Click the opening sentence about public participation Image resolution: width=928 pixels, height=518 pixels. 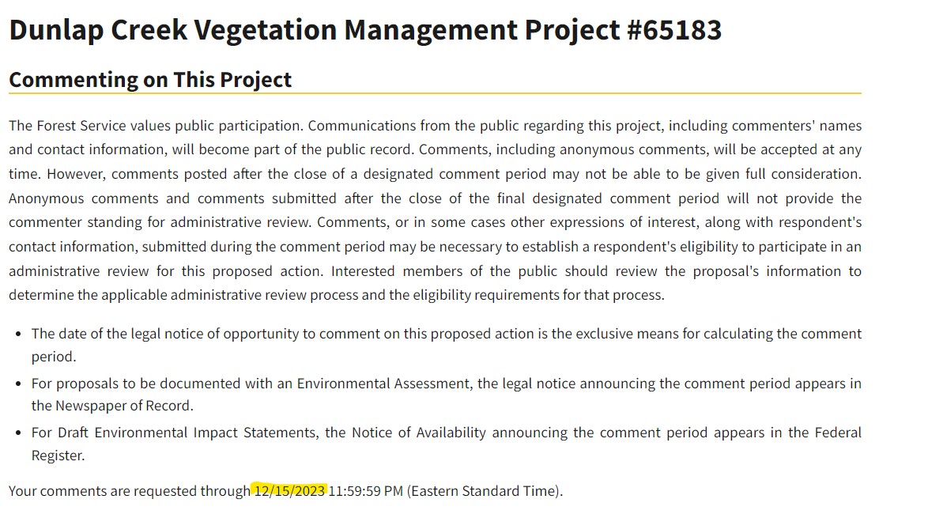pyautogui.click(x=157, y=126)
